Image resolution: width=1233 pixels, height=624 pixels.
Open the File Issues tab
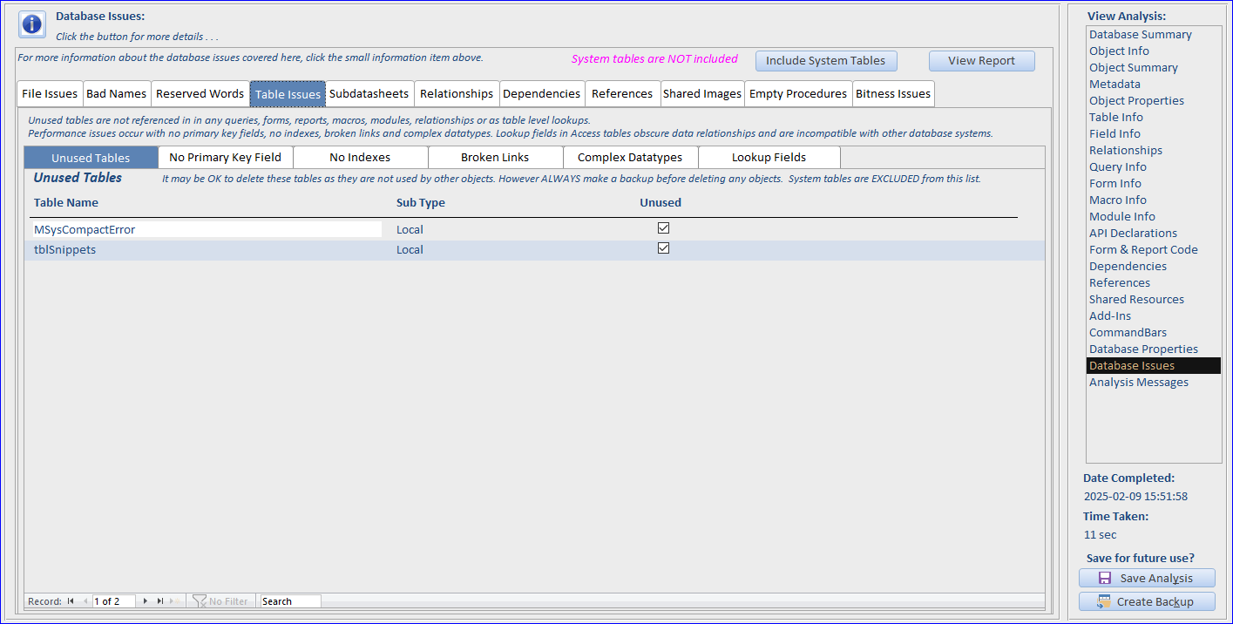point(50,94)
